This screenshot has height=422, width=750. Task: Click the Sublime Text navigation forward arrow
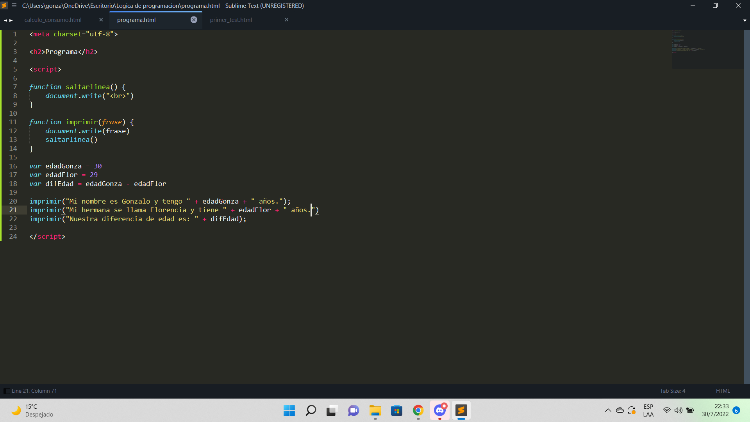click(x=11, y=20)
